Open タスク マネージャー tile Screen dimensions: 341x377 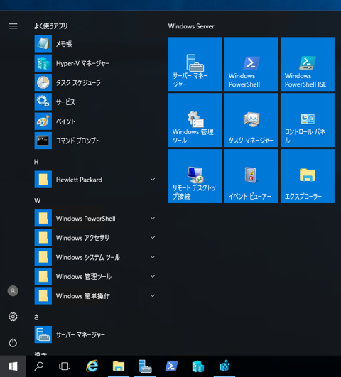(x=251, y=120)
